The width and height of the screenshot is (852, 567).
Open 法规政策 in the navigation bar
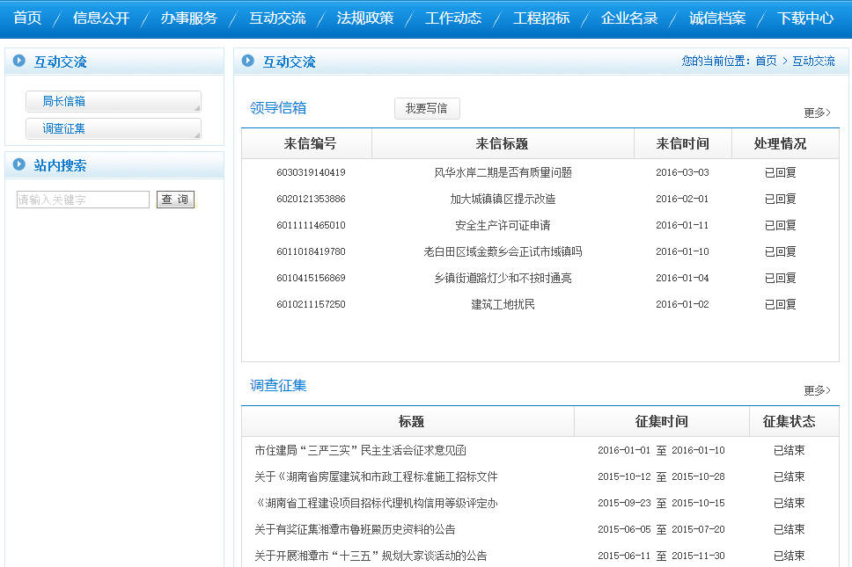pyautogui.click(x=365, y=18)
